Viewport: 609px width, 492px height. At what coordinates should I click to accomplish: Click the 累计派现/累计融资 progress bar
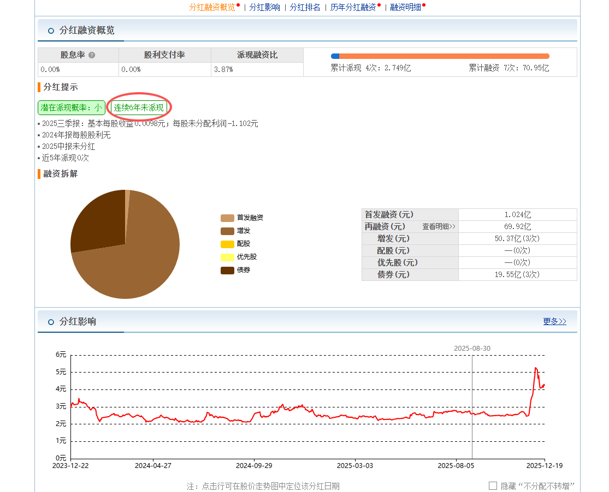pos(440,56)
